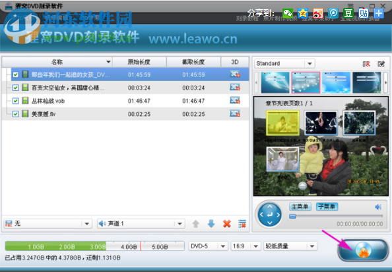Share to Tencent Weibo icon

pos(333,13)
